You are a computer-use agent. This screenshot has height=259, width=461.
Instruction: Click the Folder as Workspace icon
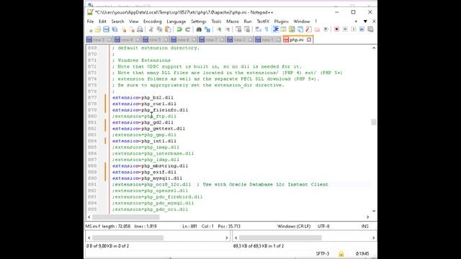pos(317,29)
